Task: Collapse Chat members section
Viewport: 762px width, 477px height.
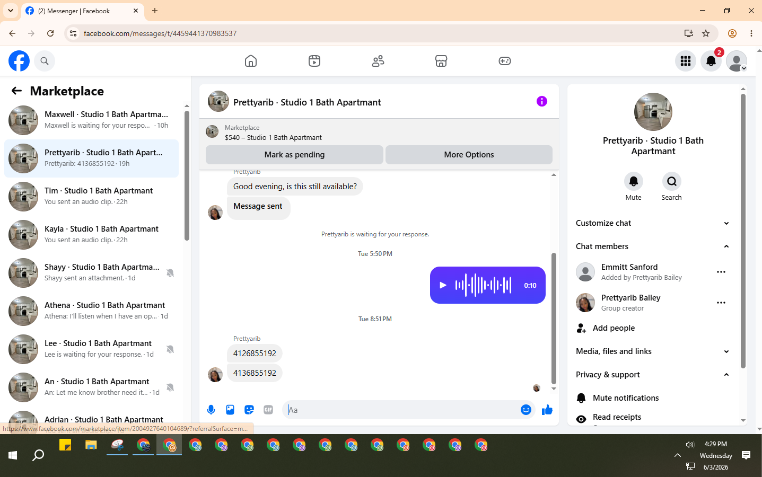Action: pos(653,246)
